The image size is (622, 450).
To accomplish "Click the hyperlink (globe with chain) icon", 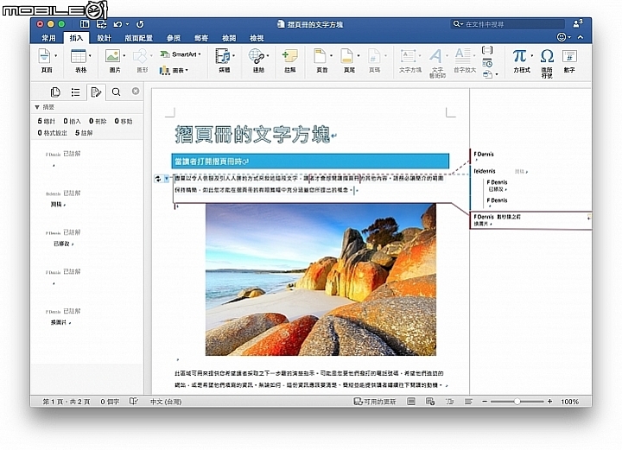I will tap(257, 56).
